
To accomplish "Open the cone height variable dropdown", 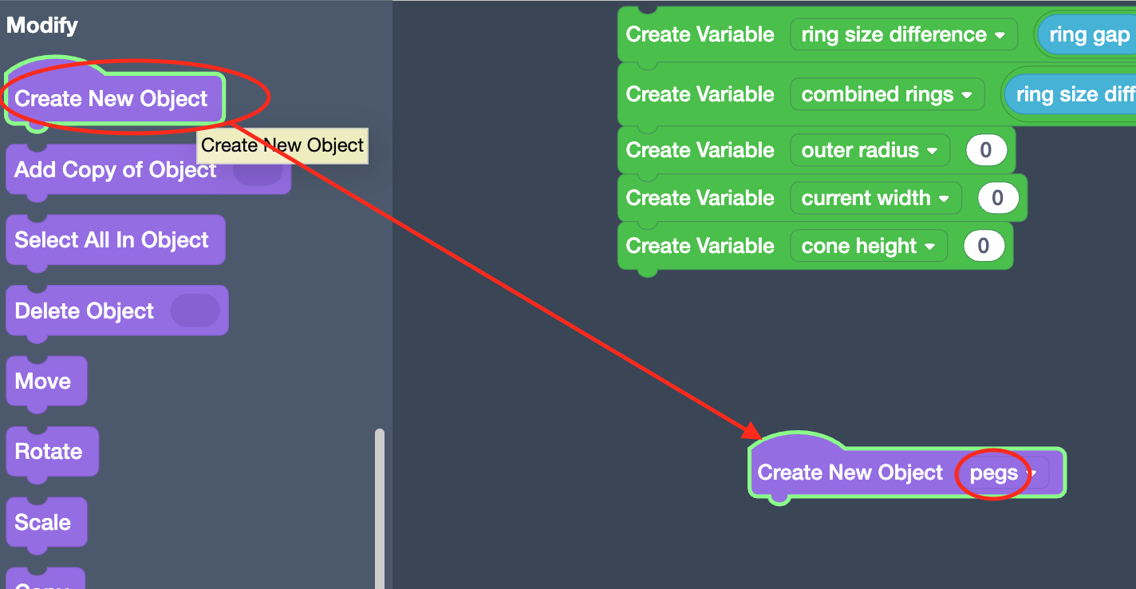I will point(868,247).
